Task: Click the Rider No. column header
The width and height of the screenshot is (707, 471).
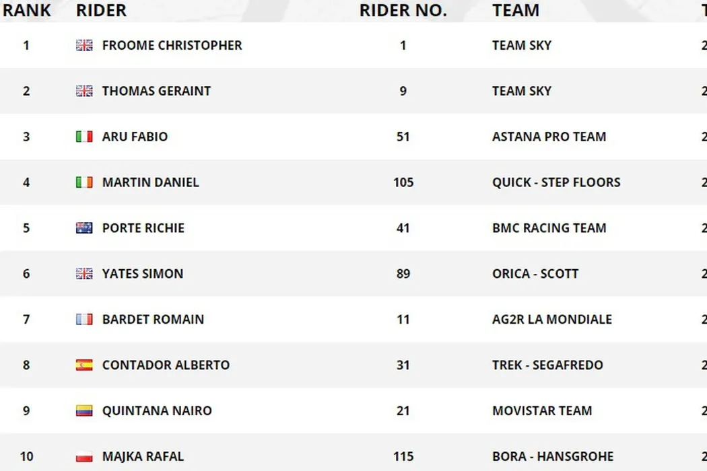Action: (403, 11)
